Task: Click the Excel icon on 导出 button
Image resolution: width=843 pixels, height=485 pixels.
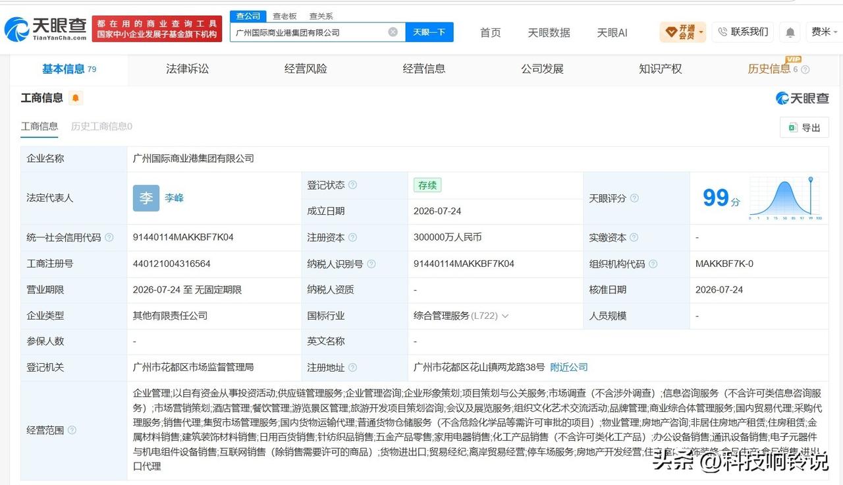Action: coord(793,128)
